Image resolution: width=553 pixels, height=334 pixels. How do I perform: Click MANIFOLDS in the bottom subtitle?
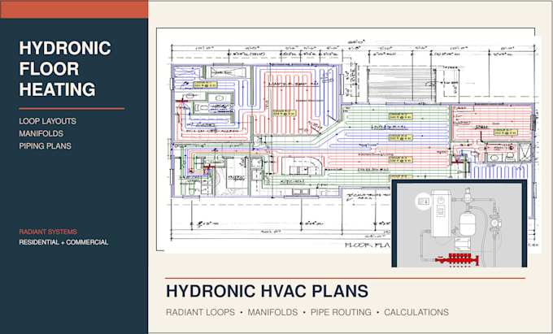click(x=272, y=312)
